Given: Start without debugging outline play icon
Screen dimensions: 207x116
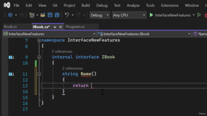Looking at the screenshot, I should coord(199,15).
